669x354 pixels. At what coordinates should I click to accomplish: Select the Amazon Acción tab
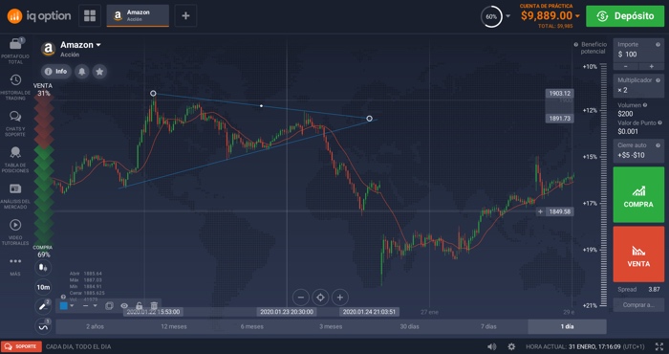click(x=138, y=16)
